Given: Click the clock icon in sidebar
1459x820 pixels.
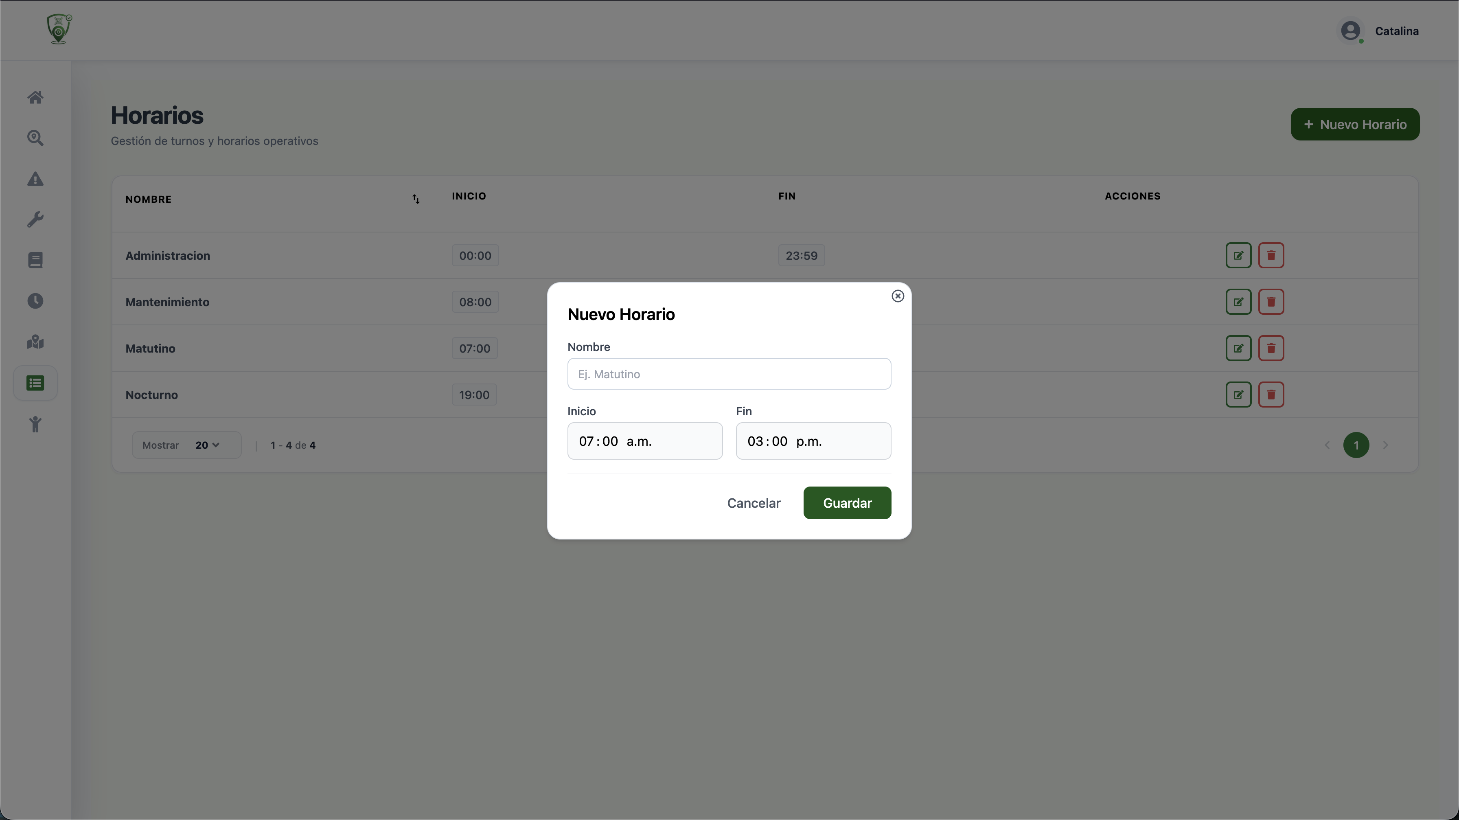Looking at the screenshot, I should click(35, 301).
